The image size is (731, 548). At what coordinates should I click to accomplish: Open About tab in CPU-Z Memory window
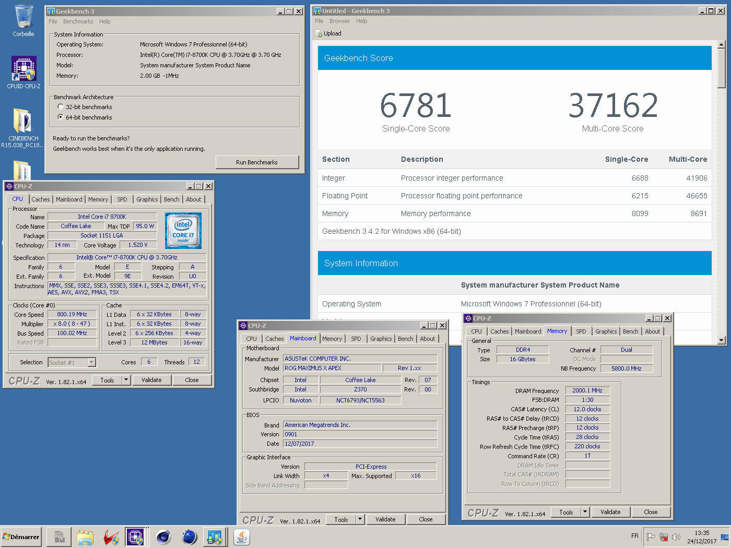pyautogui.click(x=653, y=331)
